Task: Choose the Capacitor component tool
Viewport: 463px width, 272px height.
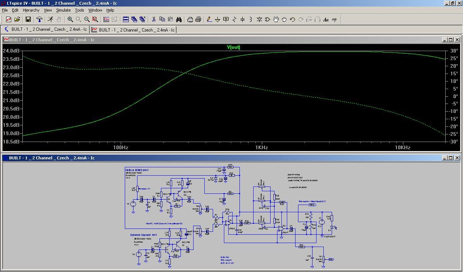Action: [243, 20]
